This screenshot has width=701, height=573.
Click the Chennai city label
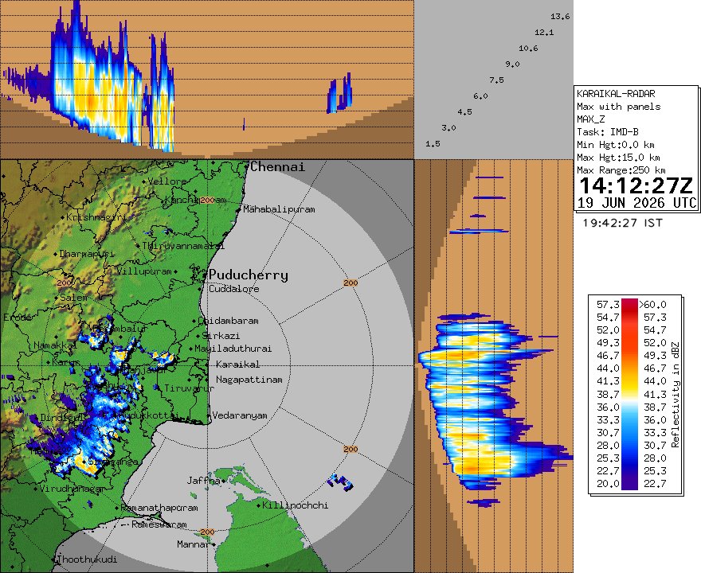click(277, 167)
